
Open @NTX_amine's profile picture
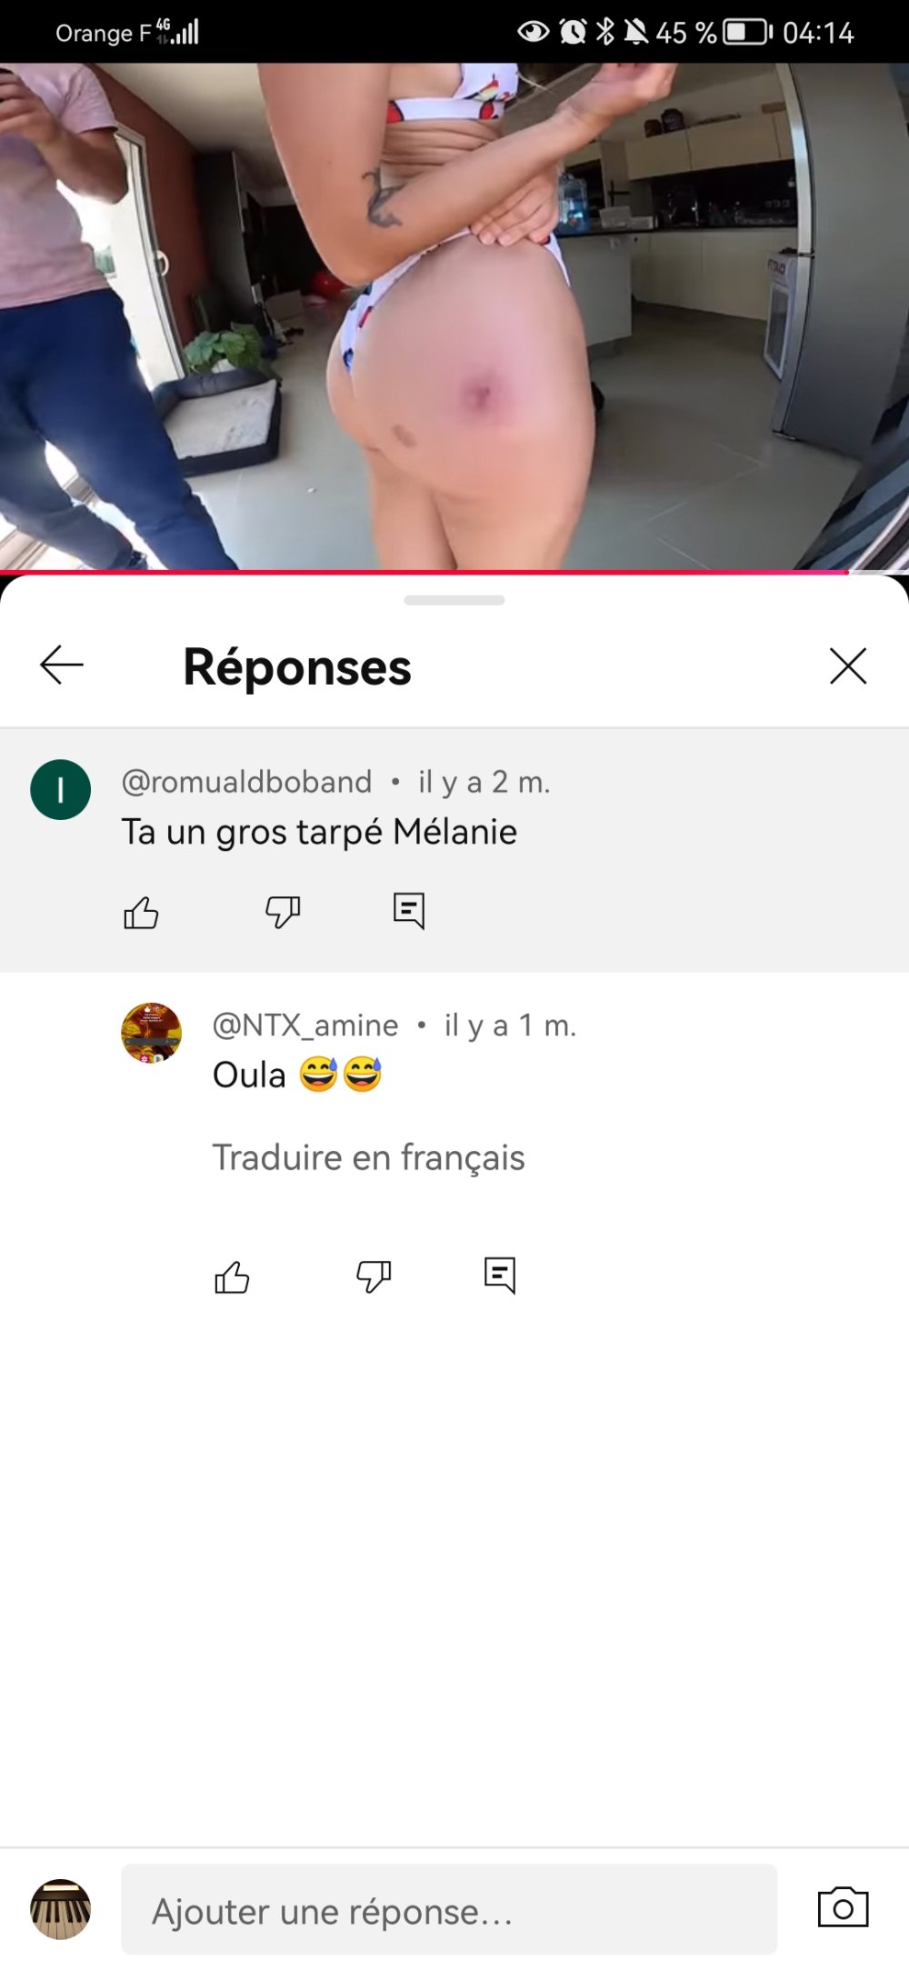coord(152,1033)
